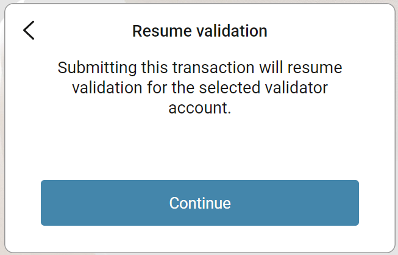Confirm resuming validation with Continue
This screenshot has width=398, height=255.
tap(200, 203)
